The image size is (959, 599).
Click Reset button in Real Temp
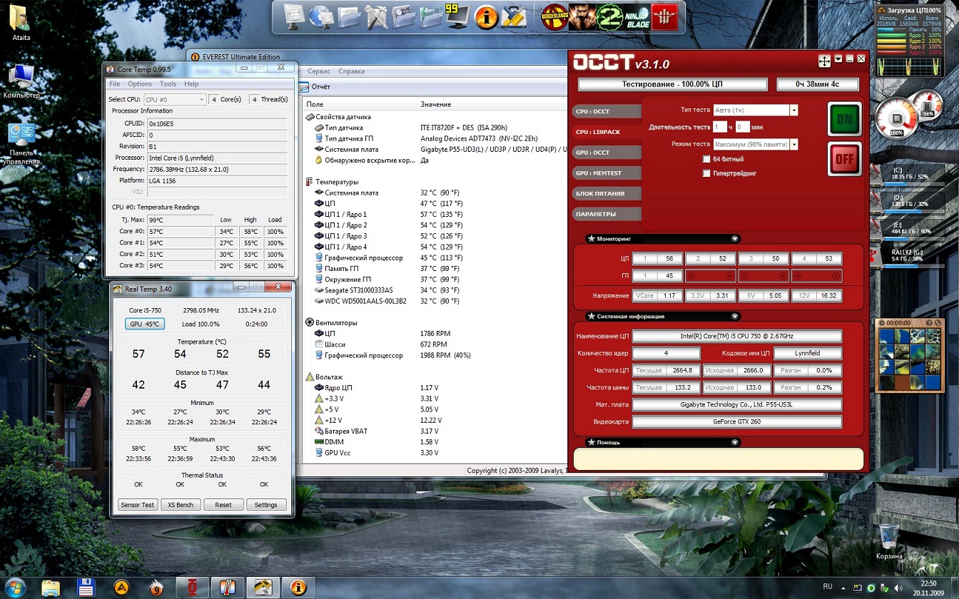pyautogui.click(x=223, y=504)
